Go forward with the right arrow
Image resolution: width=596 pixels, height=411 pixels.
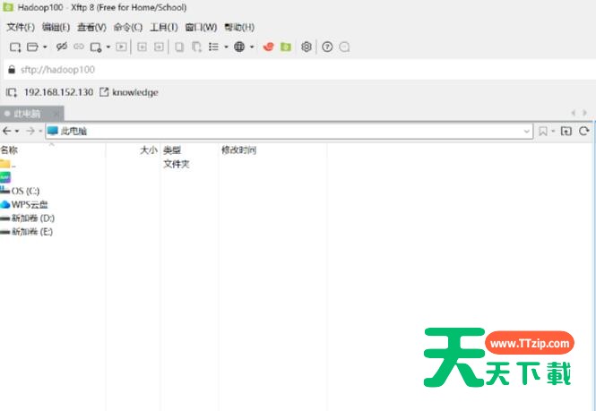tap(30, 131)
